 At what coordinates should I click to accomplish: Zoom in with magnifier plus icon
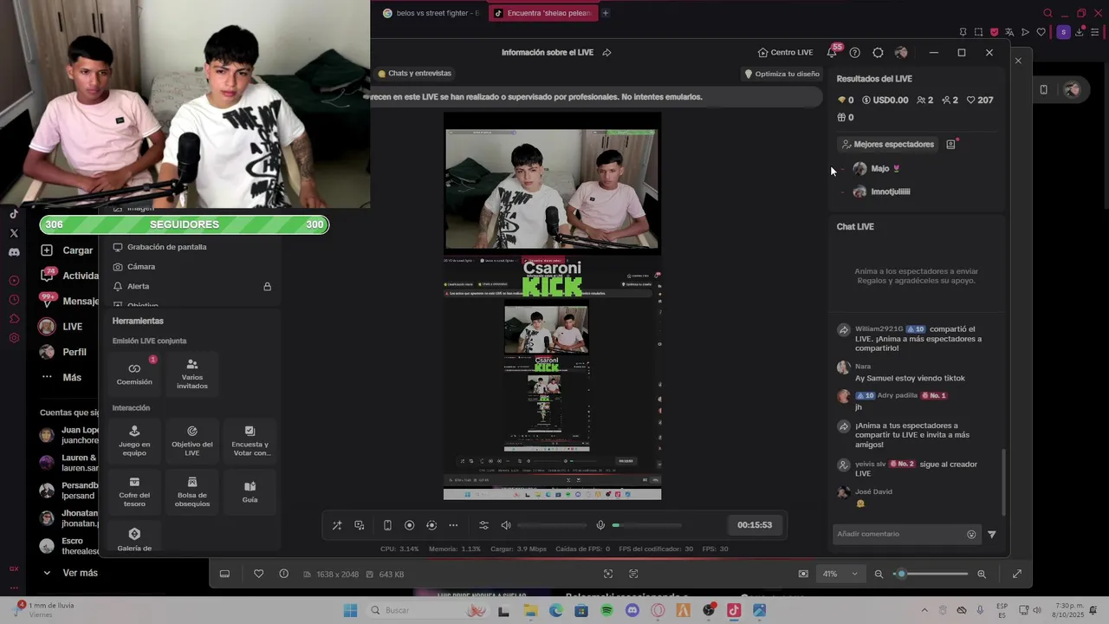pyautogui.click(x=982, y=574)
